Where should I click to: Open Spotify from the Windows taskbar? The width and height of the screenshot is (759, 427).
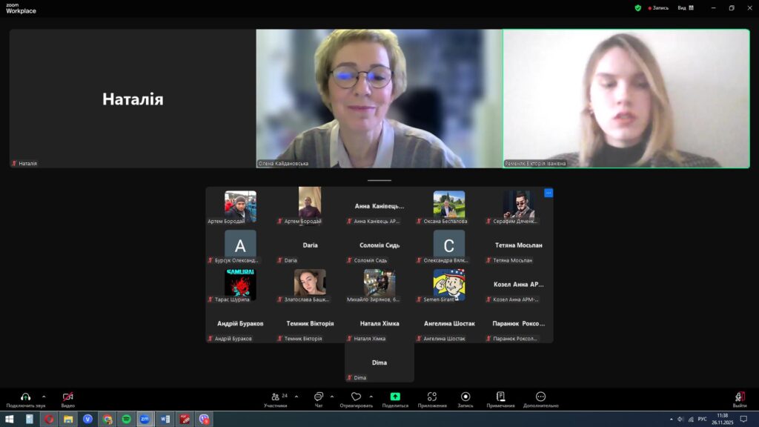coord(126,419)
